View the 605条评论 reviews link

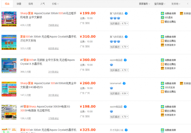click(54, 48)
